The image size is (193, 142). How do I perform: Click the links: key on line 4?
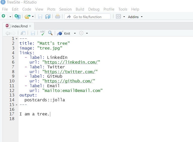[27, 53]
